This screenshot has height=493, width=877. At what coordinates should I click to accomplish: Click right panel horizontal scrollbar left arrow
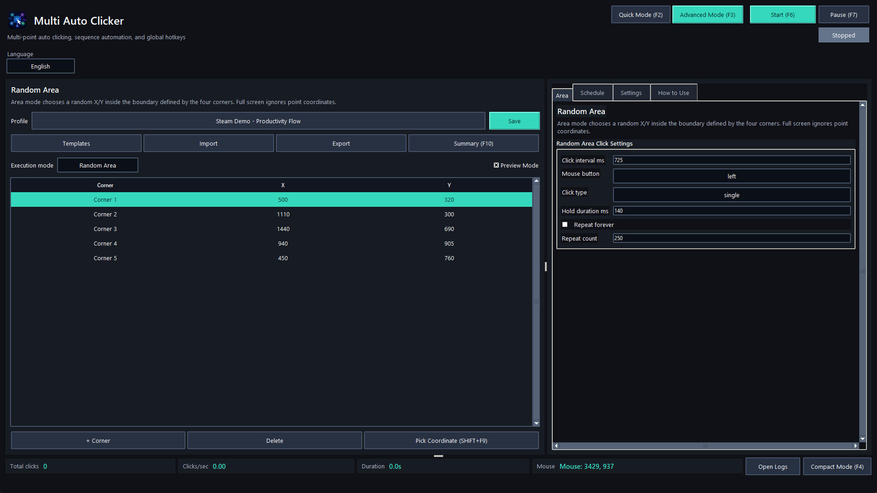coord(556,446)
